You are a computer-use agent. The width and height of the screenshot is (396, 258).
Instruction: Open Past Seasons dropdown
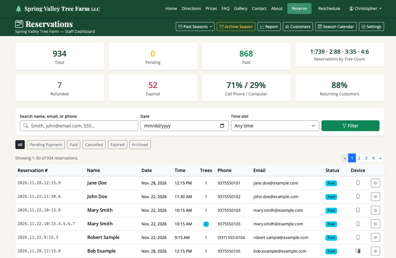click(x=195, y=27)
